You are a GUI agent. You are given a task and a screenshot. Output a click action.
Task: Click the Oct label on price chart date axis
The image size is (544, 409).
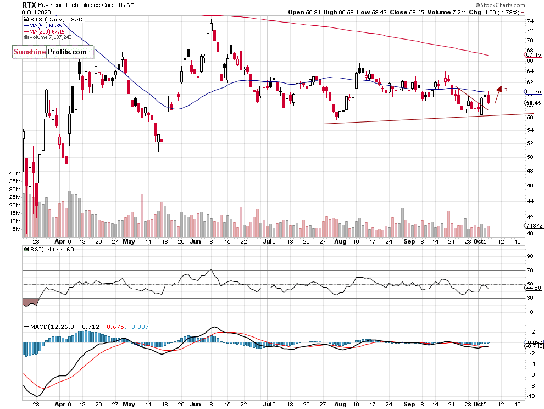478,241
